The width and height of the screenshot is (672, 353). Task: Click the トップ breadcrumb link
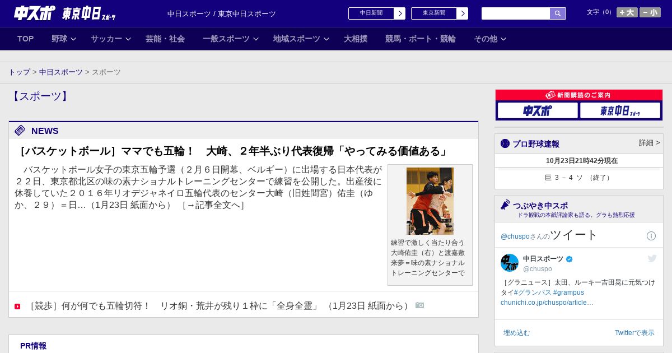click(x=19, y=72)
